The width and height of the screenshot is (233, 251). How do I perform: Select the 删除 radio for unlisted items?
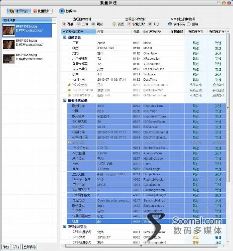pyautogui.click(x=189, y=24)
